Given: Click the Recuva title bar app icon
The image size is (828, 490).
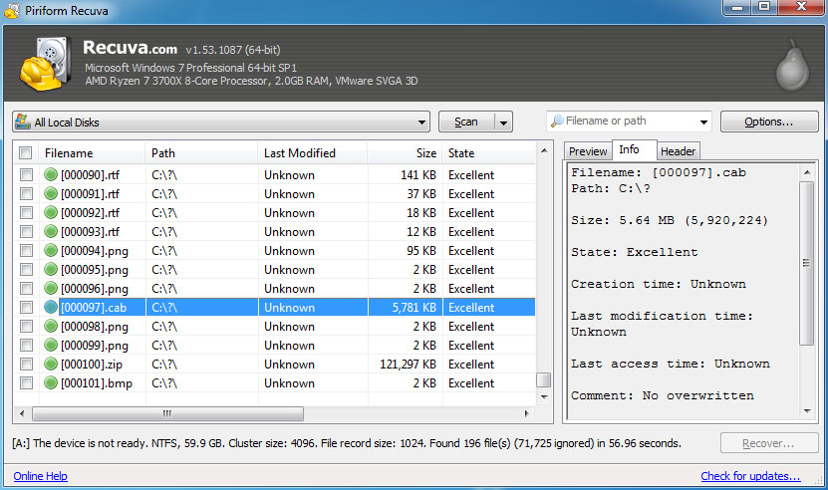Looking at the screenshot, I should (12, 10).
